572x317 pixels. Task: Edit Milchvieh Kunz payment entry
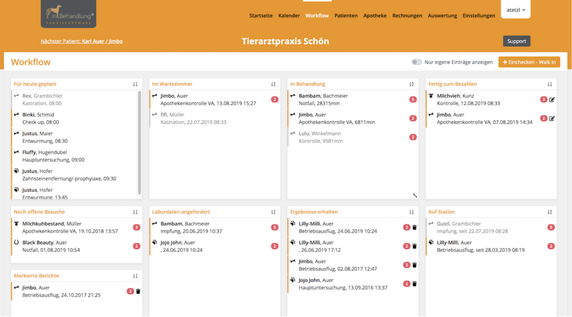pyautogui.click(x=552, y=99)
